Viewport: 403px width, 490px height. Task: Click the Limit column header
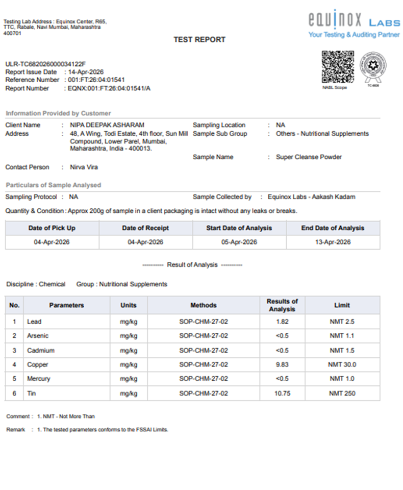pyautogui.click(x=342, y=305)
